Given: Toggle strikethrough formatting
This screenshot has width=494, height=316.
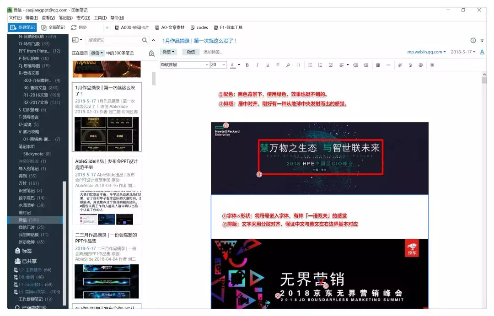Looking at the screenshot, I should click(278, 65).
